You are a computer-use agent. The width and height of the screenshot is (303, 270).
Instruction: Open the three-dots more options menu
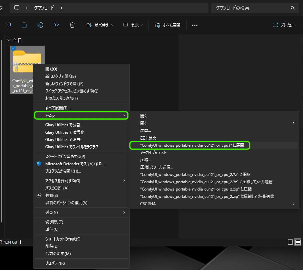pyautogui.click(x=194, y=25)
